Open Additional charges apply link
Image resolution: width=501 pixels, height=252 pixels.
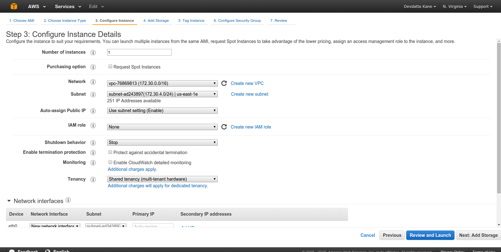coord(132,169)
